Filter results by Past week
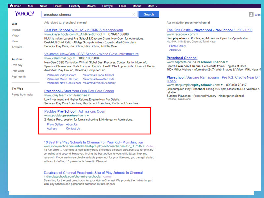This screenshot has width=264, height=198. (18, 71)
